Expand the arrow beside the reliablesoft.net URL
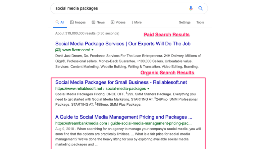This screenshot has height=149, width=265. click(148, 89)
